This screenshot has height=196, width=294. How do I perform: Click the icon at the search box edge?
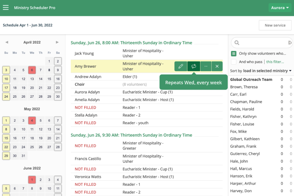coord(290,43)
